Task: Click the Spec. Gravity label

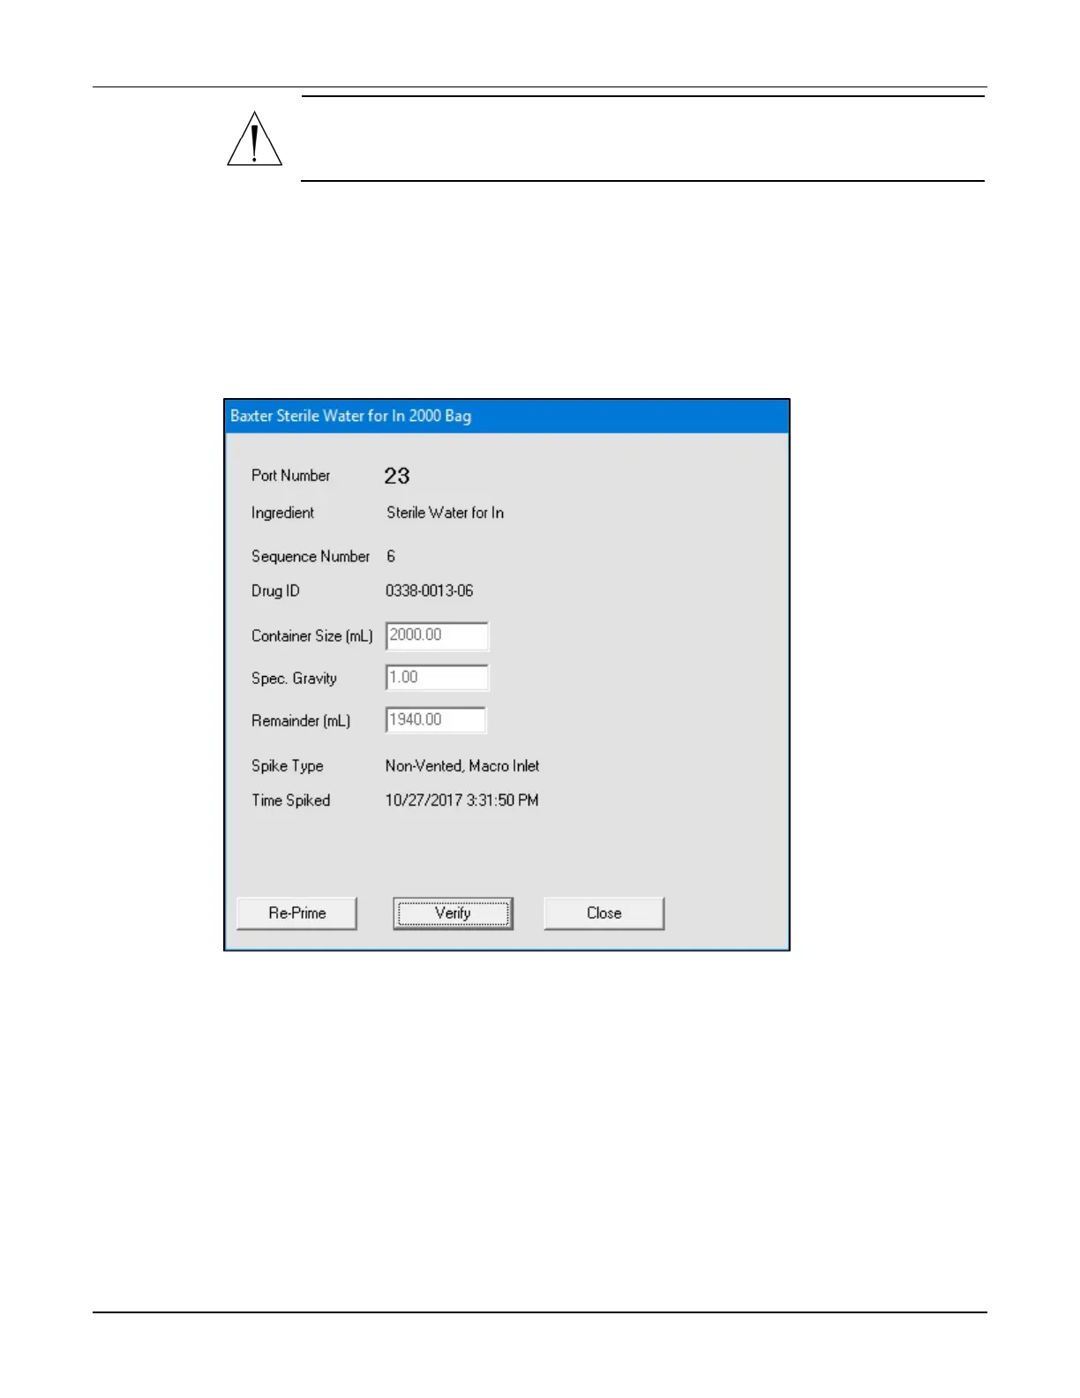Action: 294,679
